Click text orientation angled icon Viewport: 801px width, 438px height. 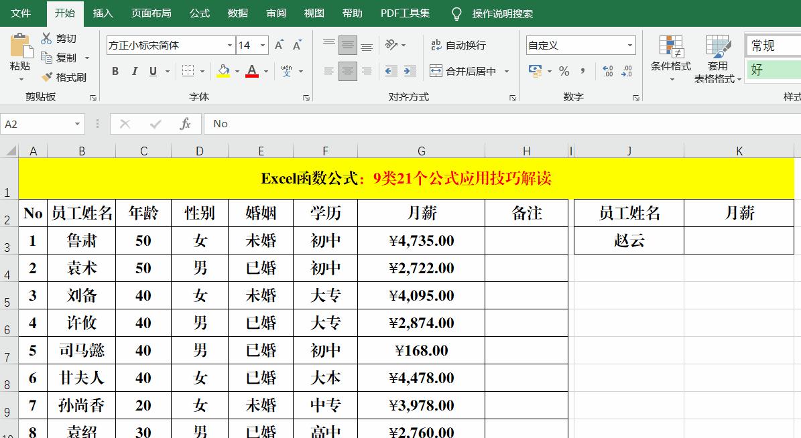point(391,45)
